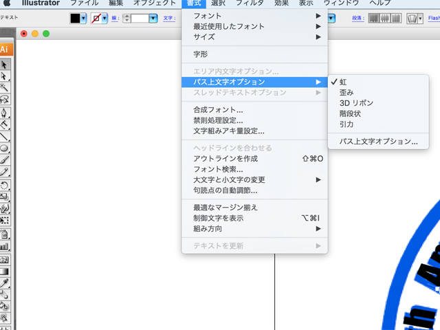Select the Direct Selection tool

5,76
